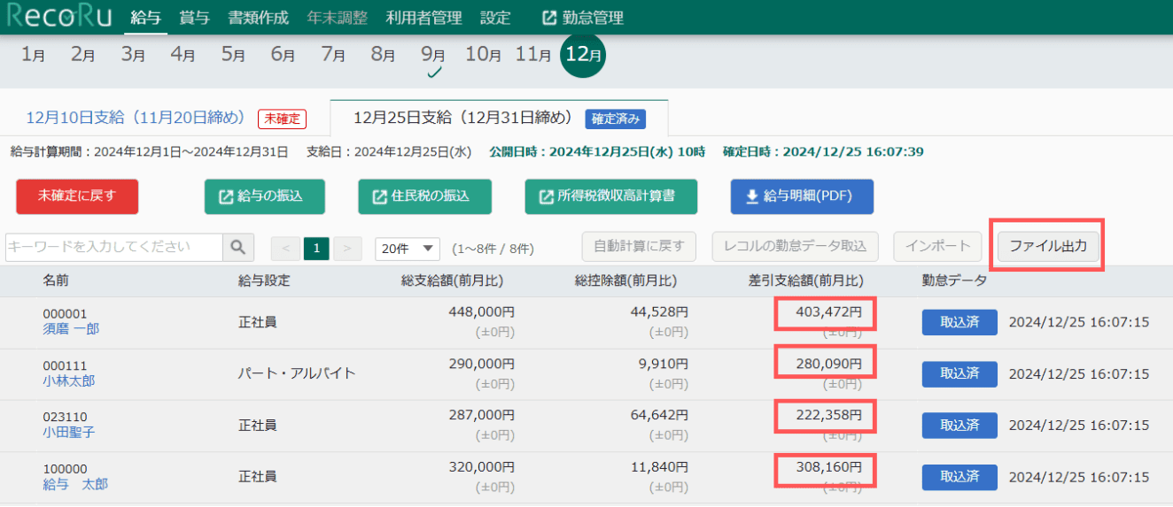Click the 給与設定 column header
Image resolution: width=1173 pixels, height=507 pixels.
[264, 280]
